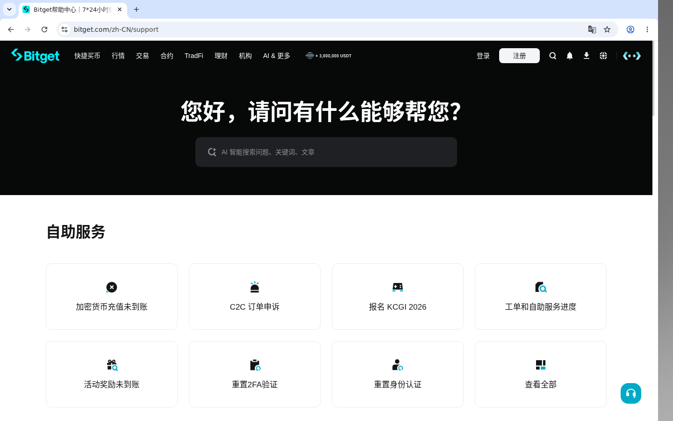This screenshot has width=673, height=421.
Task: Click the address bar URL
Action: (116, 29)
